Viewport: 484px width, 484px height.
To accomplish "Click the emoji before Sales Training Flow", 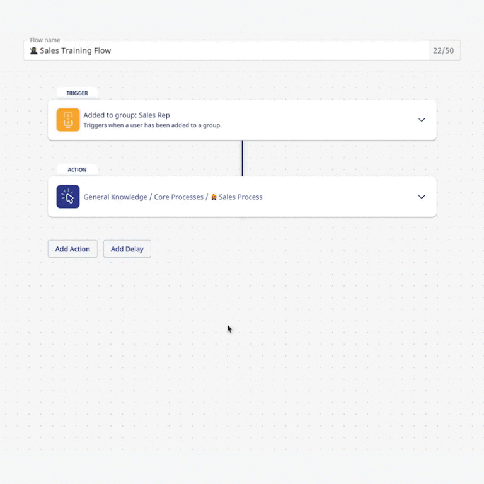I will tap(34, 50).
